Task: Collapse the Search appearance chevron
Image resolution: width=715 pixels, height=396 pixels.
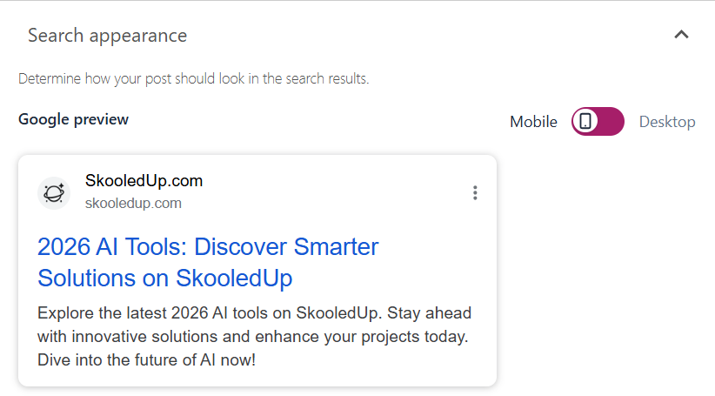Action: 681,35
